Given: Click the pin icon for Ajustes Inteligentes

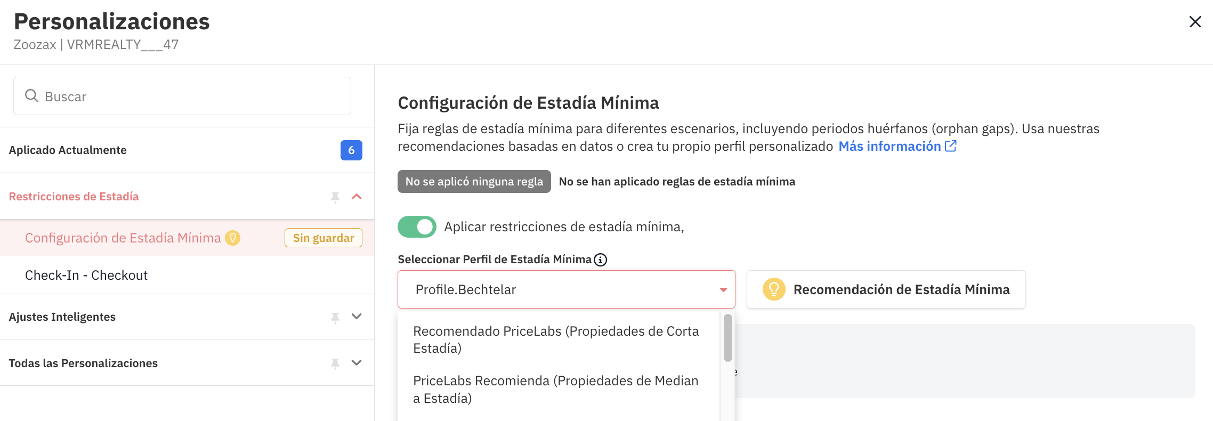Looking at the screenshot, I should [335, 318].
